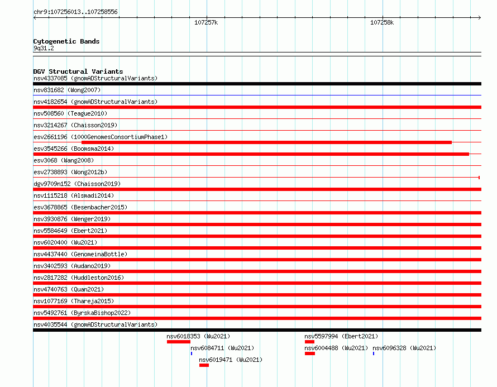The image size is (497, 387).
Task: Click the thick red bar for esv2661196
Action: click(266, 142)
